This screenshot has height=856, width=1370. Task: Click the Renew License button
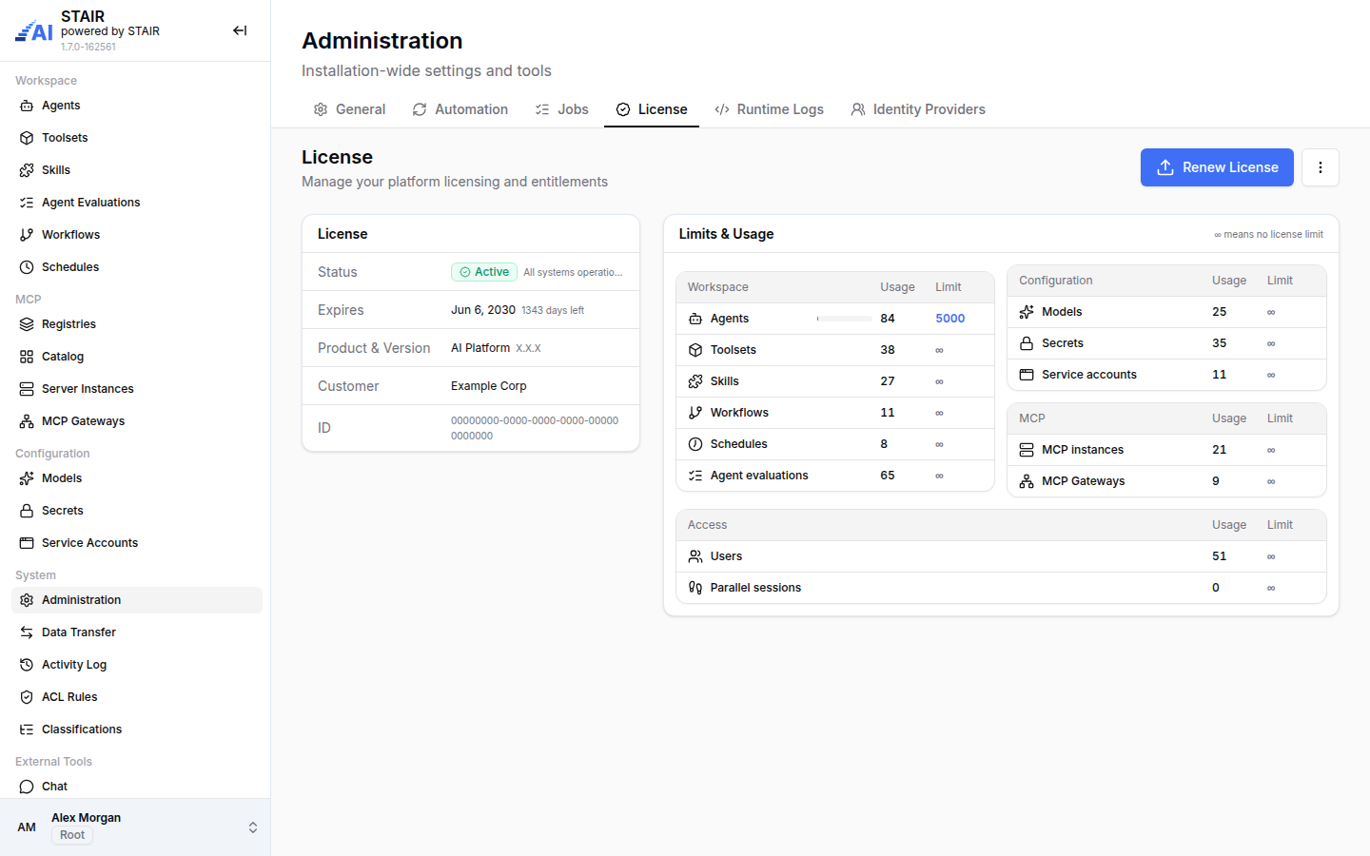(x=1217, y=167)
